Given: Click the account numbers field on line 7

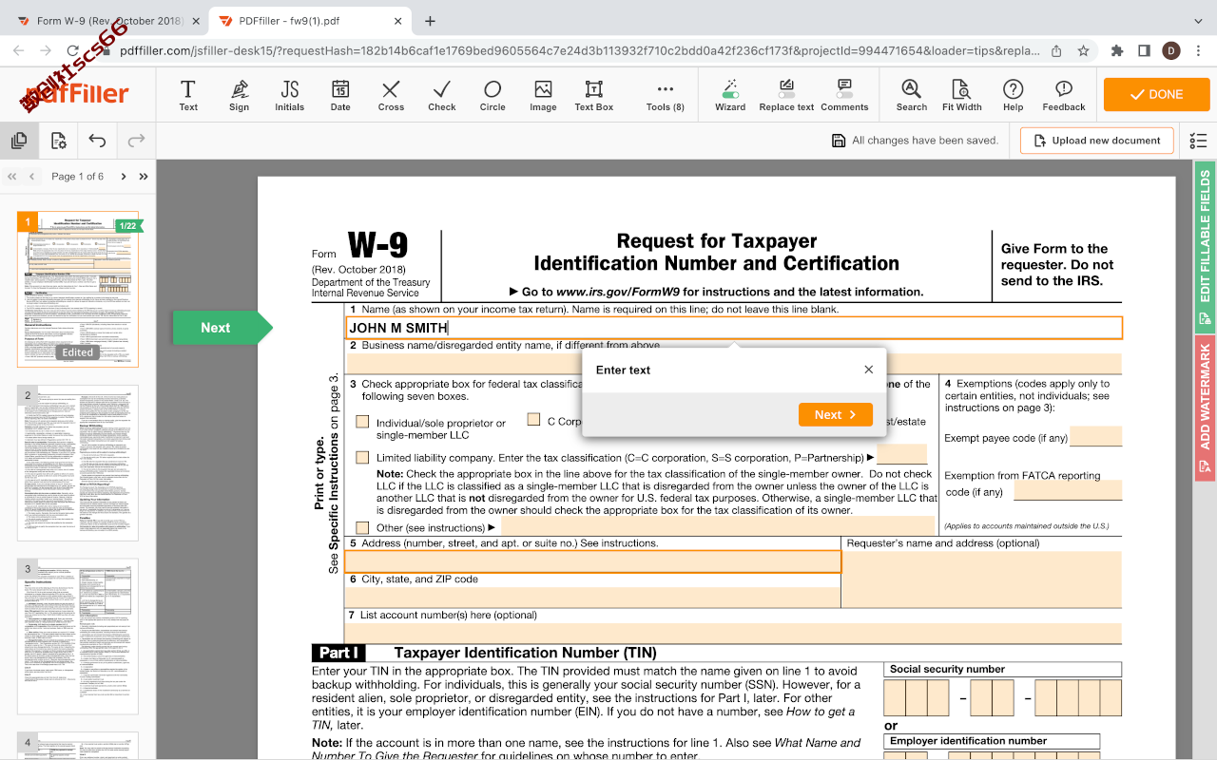Looking at the screenshot, I should pos(734,634).
